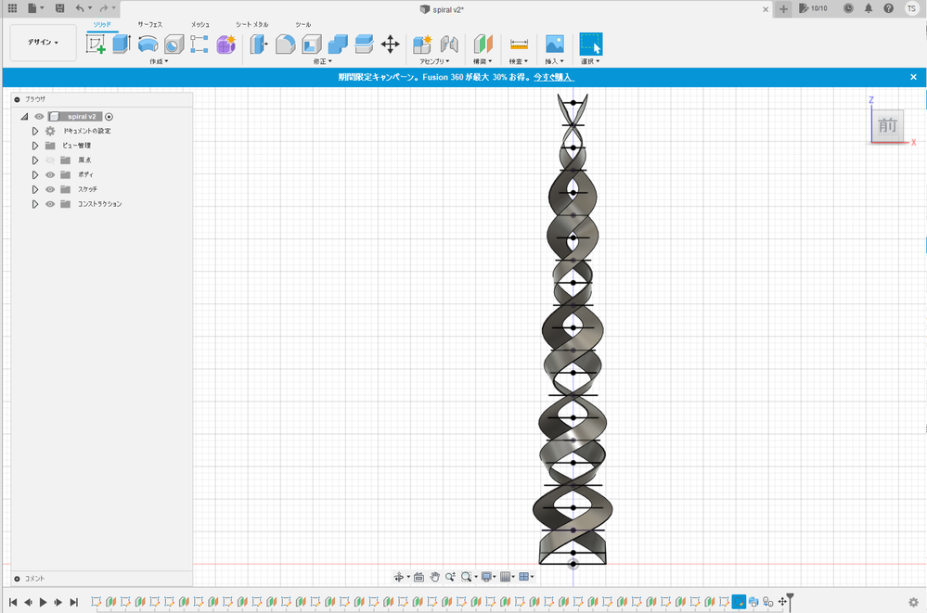Expand the コンストラクション tree node
This screenshot has width=927, height=613.
point(35,204)
